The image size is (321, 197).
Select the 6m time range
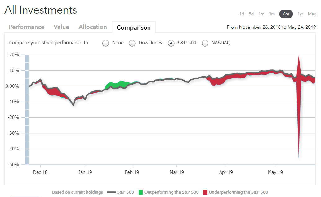(x=286, y=14)
